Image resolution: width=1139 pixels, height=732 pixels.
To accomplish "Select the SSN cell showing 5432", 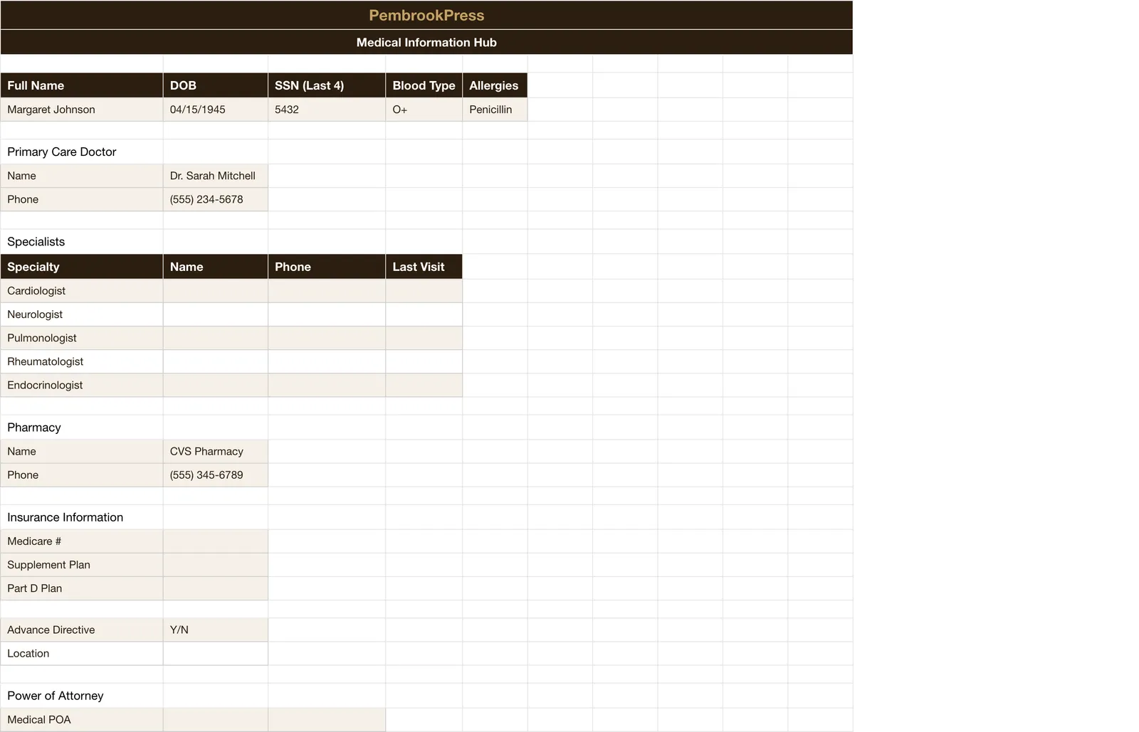I will pos(327,110).
